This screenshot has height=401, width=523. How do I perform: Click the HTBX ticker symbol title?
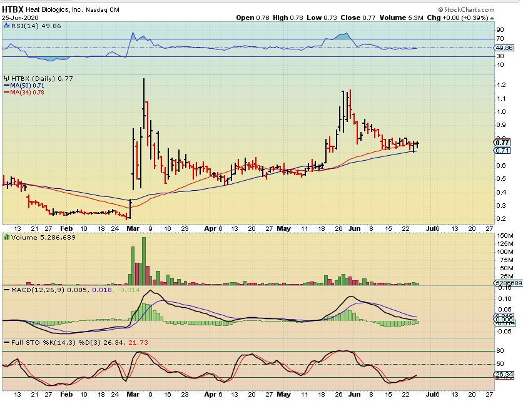(13, 9)
